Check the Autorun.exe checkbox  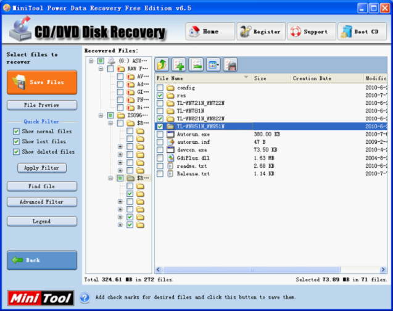click(x=160, y=134)
